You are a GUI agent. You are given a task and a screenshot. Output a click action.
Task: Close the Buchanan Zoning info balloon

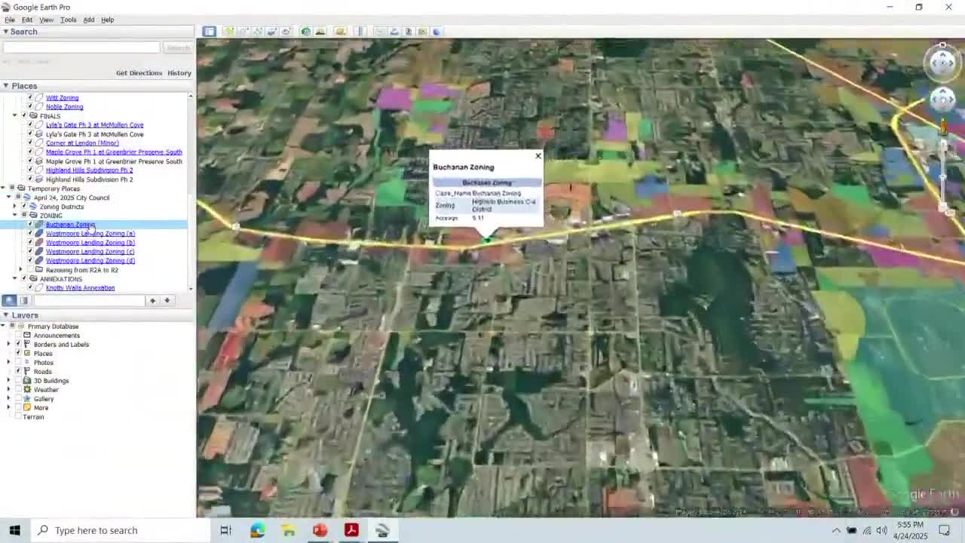538,156
